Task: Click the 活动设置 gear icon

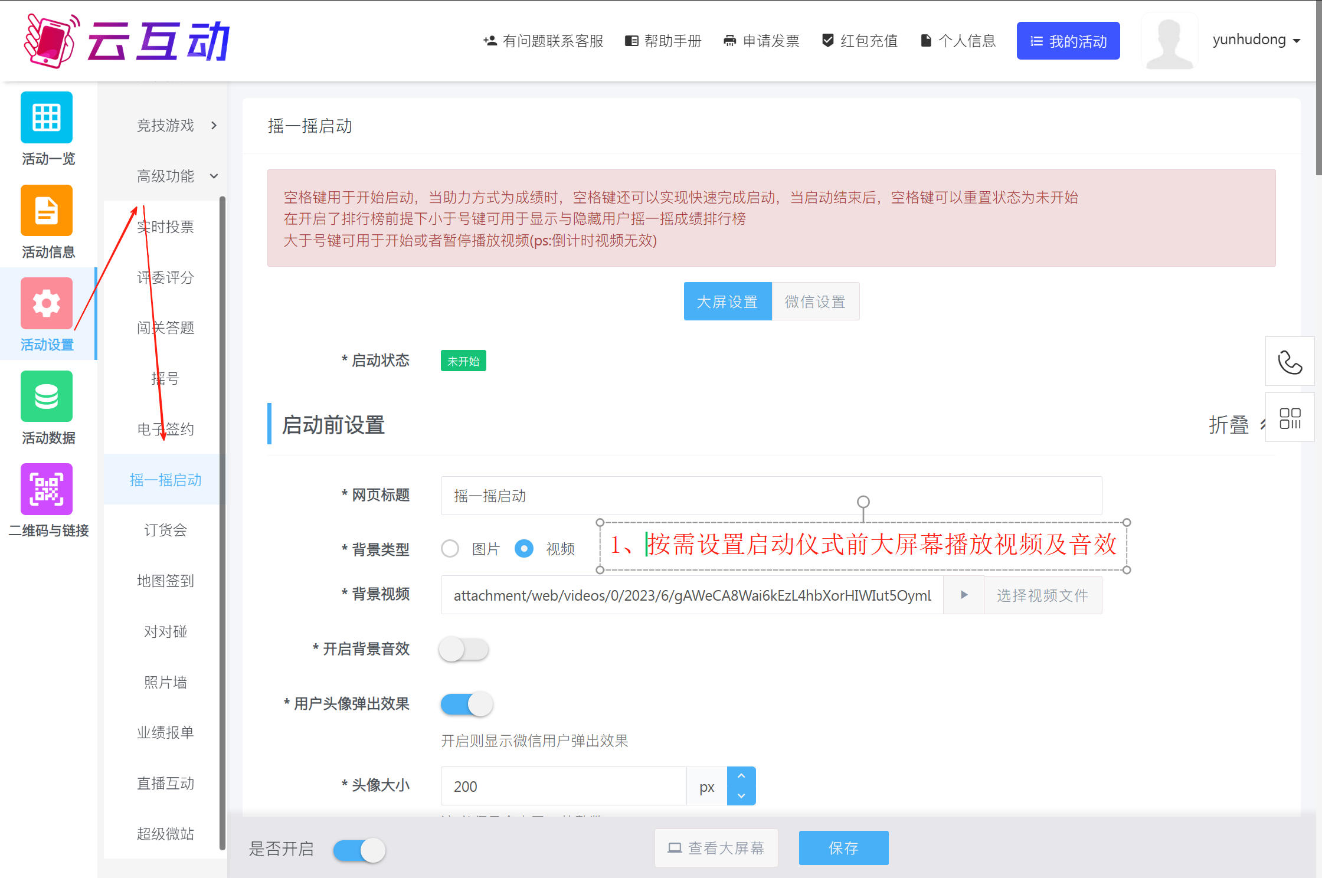Action: pos(47,303)
